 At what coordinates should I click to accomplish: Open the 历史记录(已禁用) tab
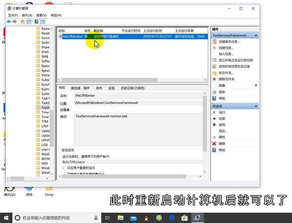click(132, 88)
